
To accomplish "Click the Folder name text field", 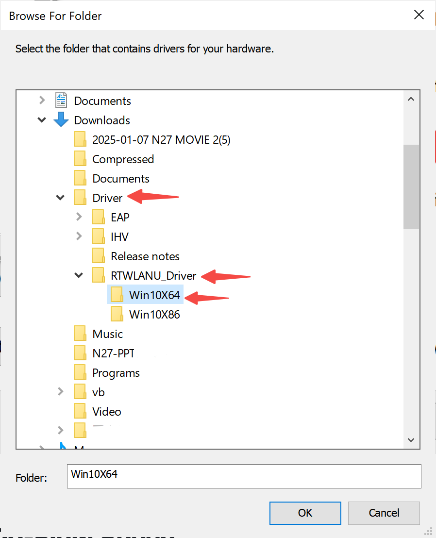I will 244,476.
